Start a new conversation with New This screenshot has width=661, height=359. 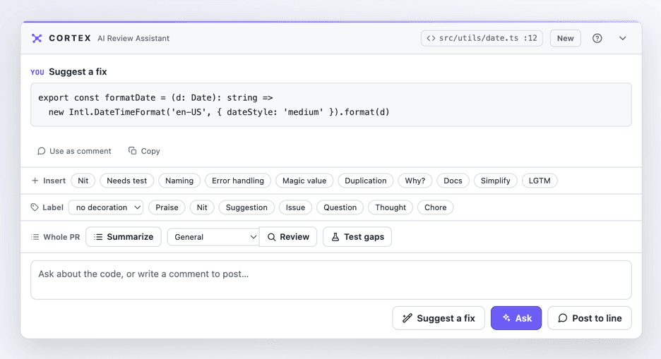coord(565,38)
